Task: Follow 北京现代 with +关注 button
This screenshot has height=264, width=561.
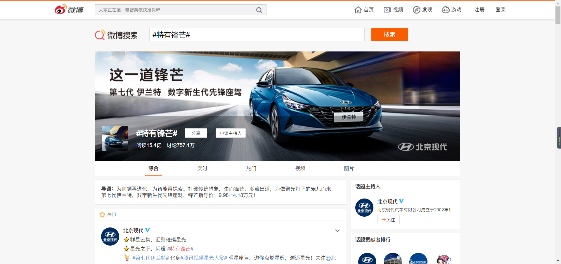Action: (x=388, y=220)
